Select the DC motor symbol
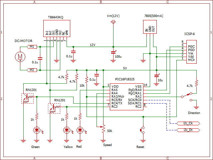The width and height of the screenshot is (213, 160). pyautogui.click(x=20, y=57)
